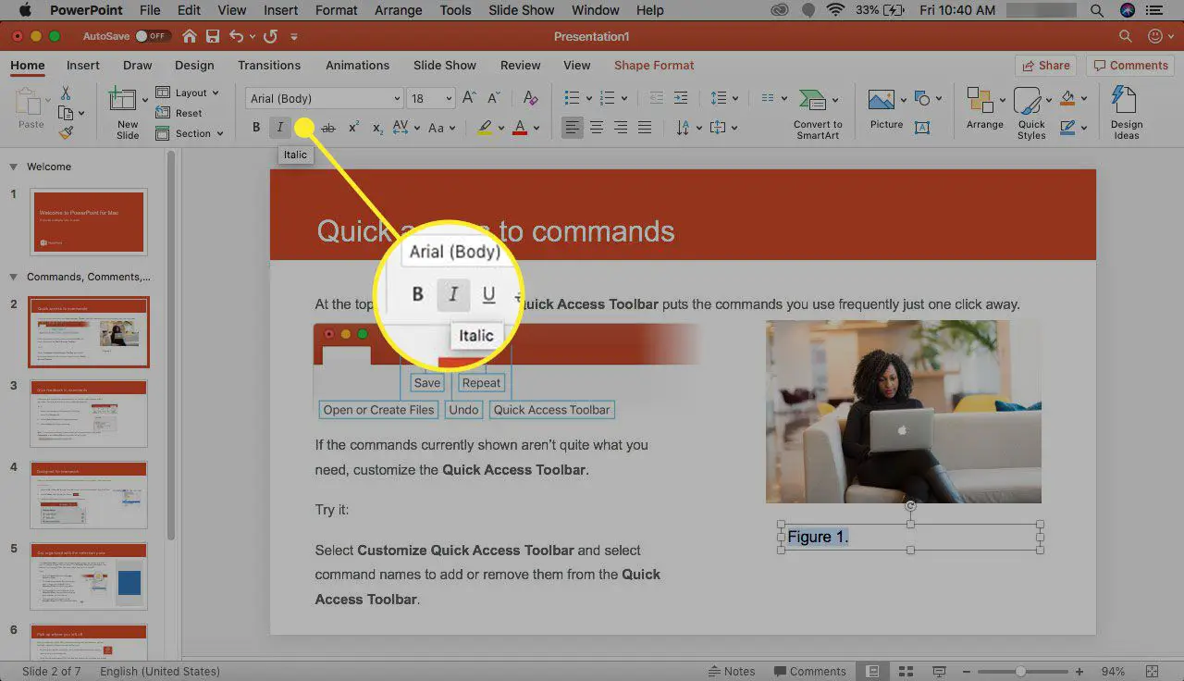Expand the text highlight color dropdown arrow
Image resolution: width=1184 pixels, height=681 pixels.
500,128
